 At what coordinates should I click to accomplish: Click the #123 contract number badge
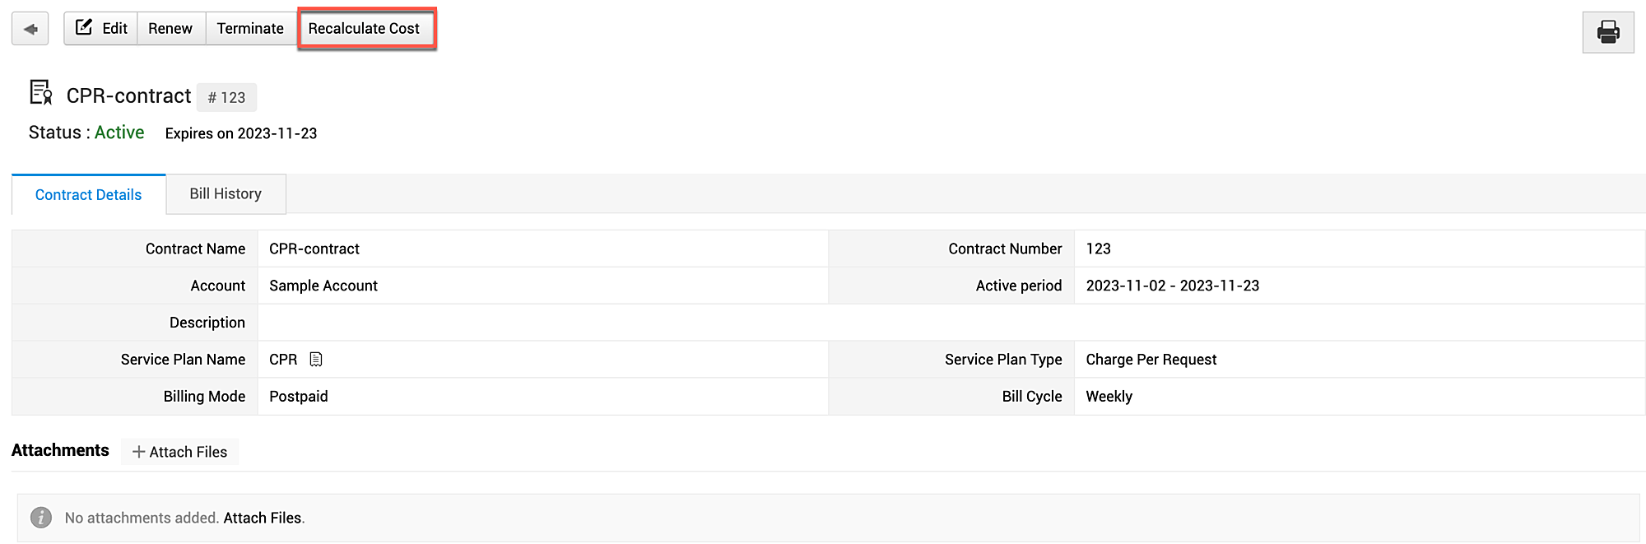pos(226,97)
